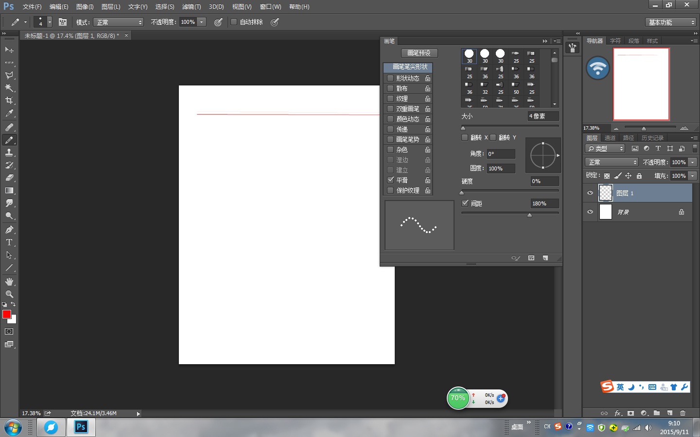The height and width of the screenshot is (437, 700).
Task: Open the 文件(F) menu
Action: 32,7
